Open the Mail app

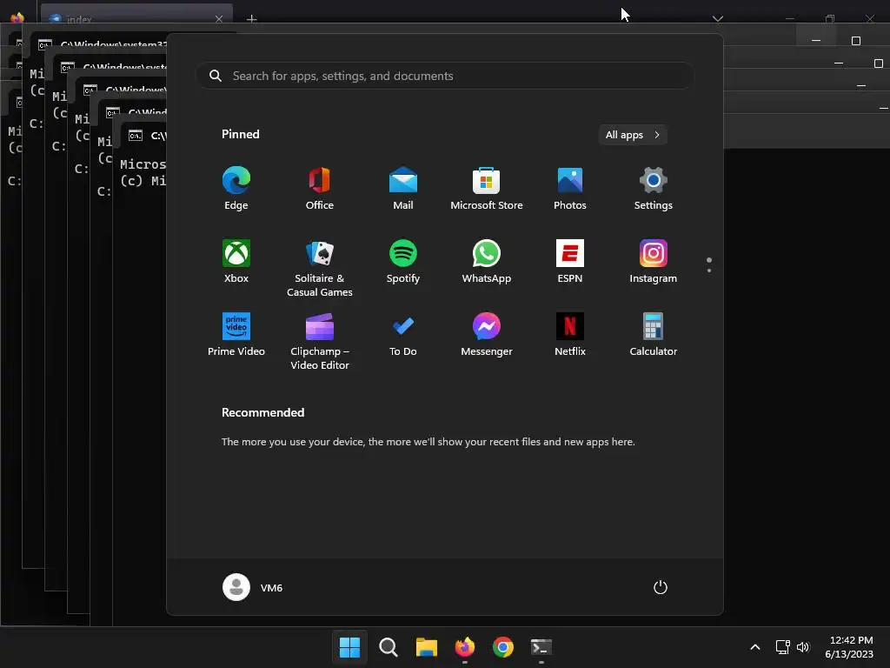pyautogui.click(x=403, y=188)
